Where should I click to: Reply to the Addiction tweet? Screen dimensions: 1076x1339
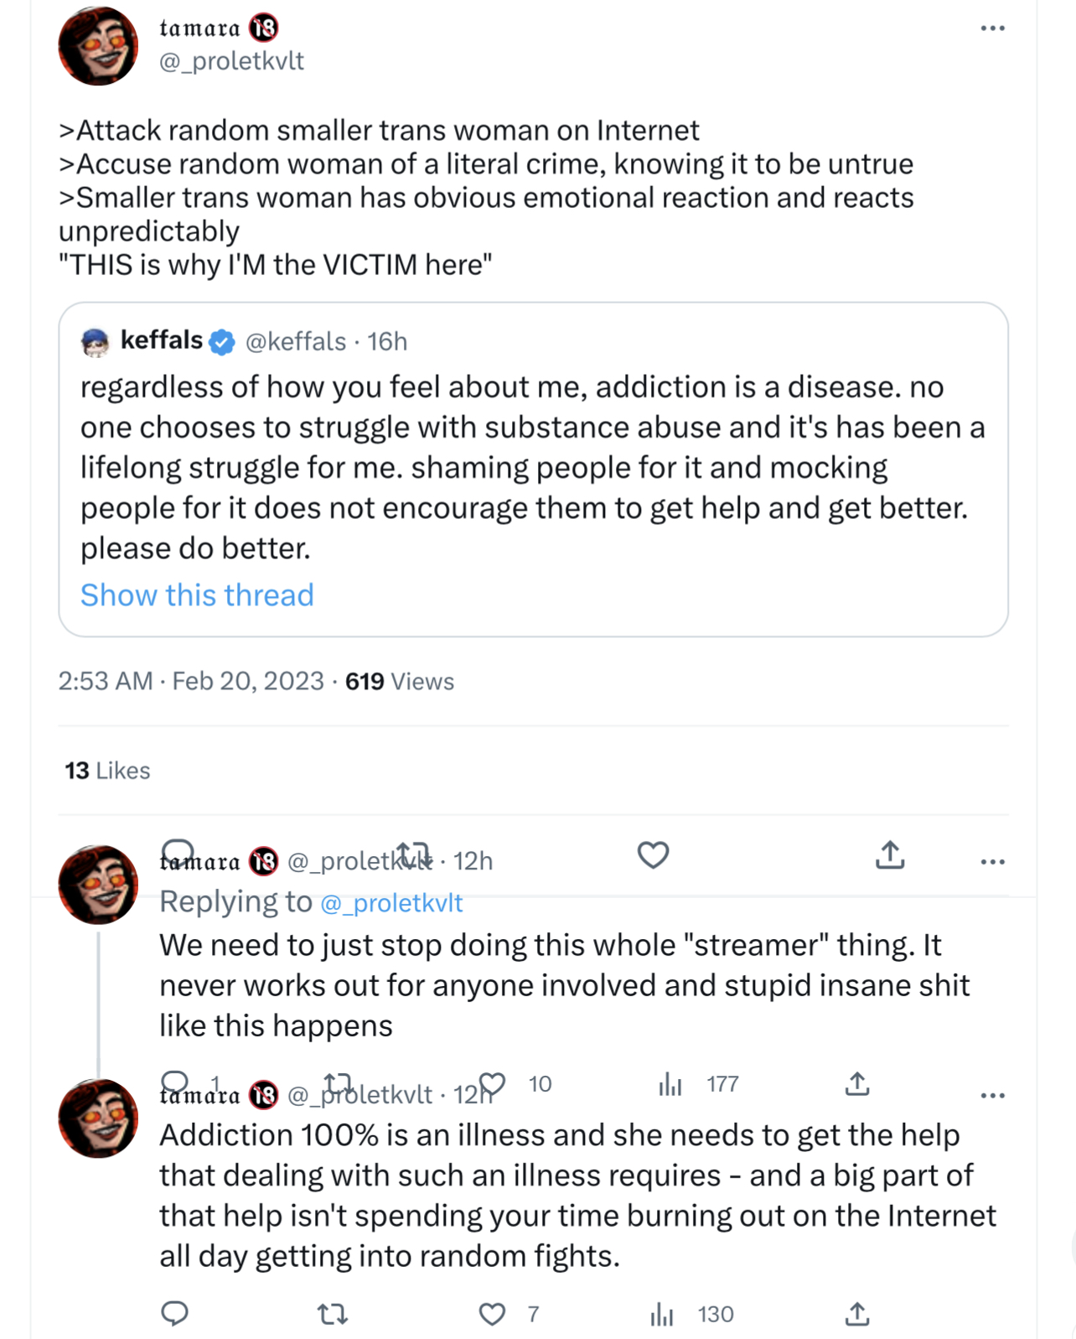174,1314
